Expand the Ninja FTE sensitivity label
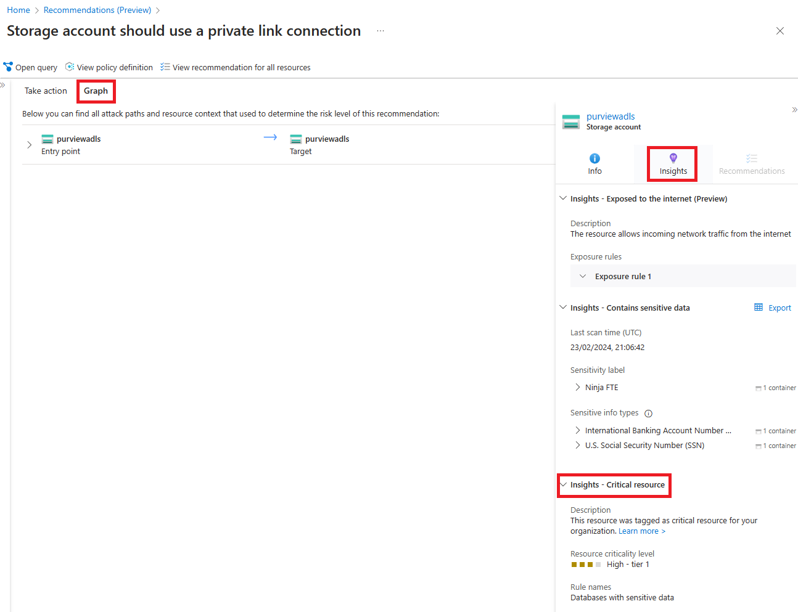 point(578,387)
